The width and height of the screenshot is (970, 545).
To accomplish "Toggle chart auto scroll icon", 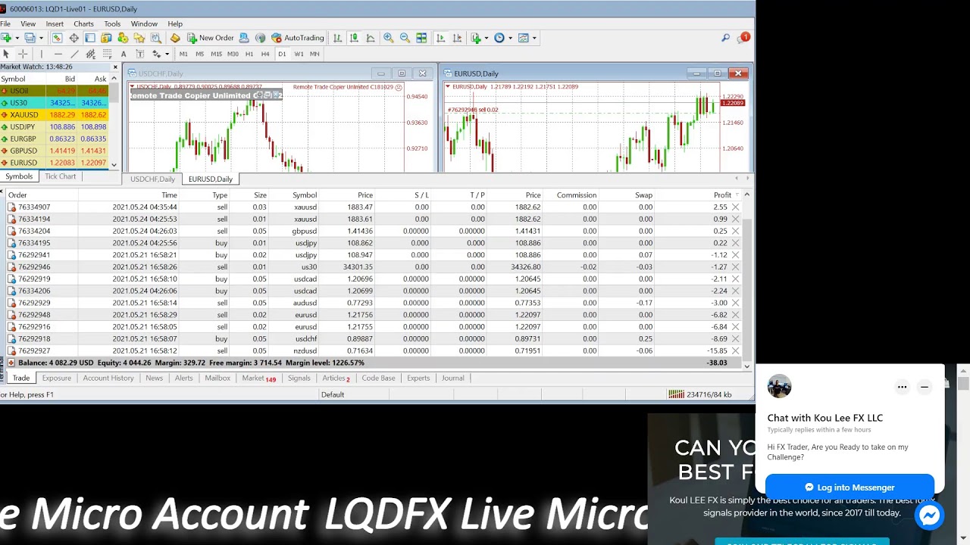I will pos(440,38).
